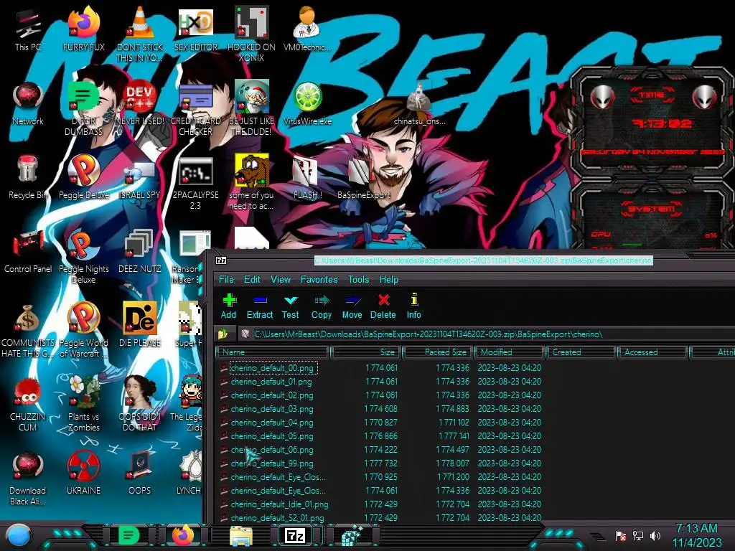Click the 7z taskbar button

[295, 535]
